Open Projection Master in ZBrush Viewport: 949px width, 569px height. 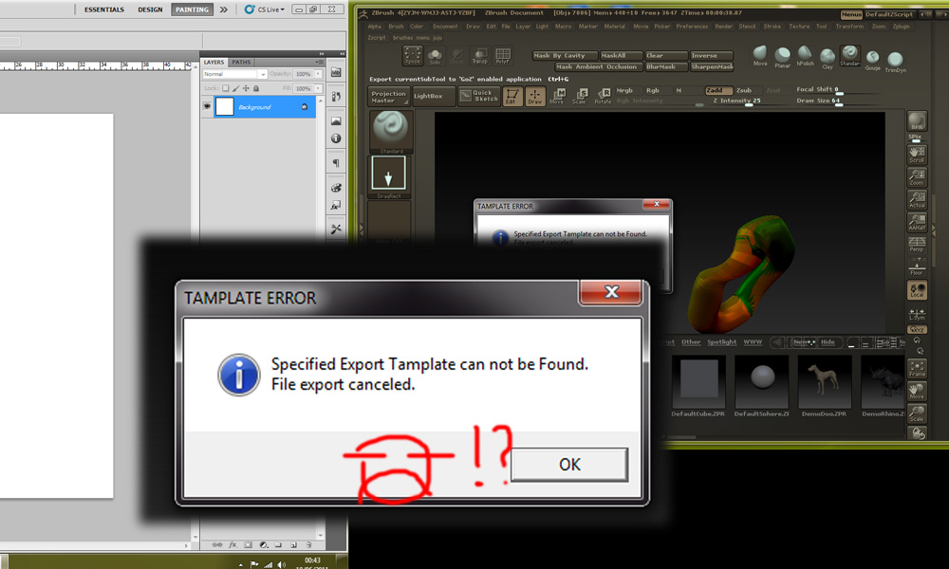388,96
